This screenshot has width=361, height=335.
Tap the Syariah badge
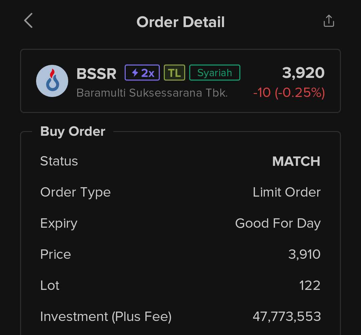pos(215,73)
